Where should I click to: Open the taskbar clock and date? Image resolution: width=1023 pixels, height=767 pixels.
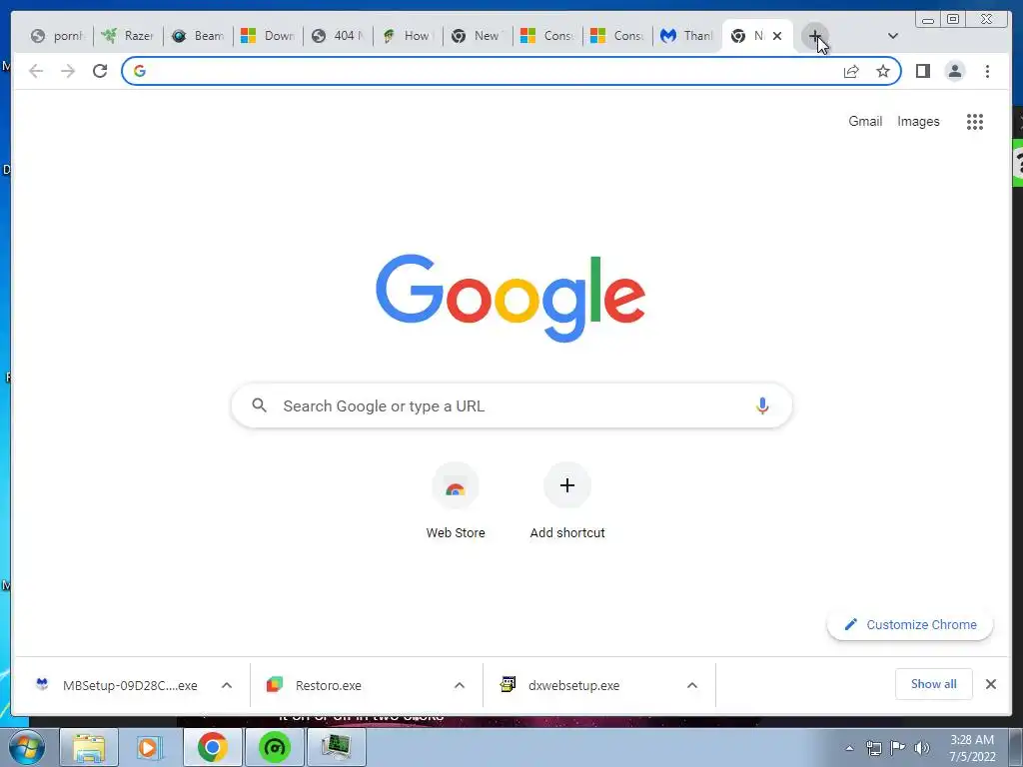pos(972,748)
